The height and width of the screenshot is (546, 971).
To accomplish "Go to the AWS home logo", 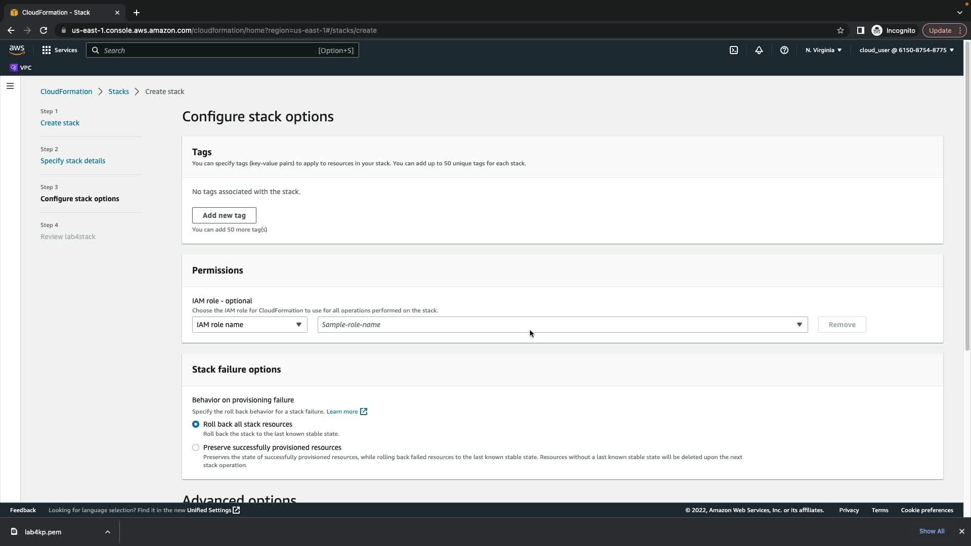I will click(17, 50).
